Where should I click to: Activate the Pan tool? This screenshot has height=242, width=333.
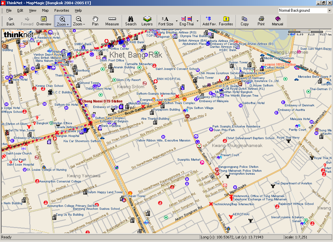pos(95,21)
